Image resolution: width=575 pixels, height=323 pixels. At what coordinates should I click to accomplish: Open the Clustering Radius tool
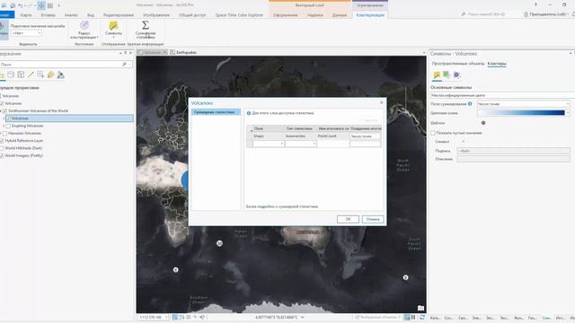coord(84,30)
